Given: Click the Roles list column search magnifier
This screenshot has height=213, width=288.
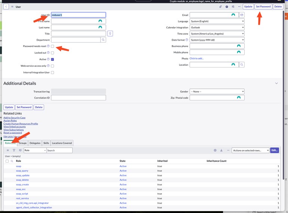Looking at the screenshot, I should click(12, 161).
